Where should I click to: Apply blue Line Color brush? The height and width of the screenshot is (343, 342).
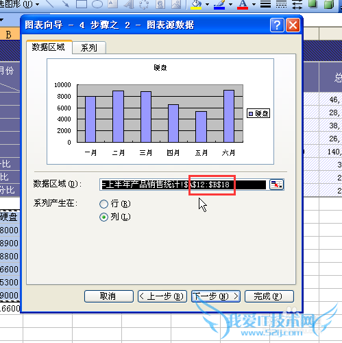point(219,4)
